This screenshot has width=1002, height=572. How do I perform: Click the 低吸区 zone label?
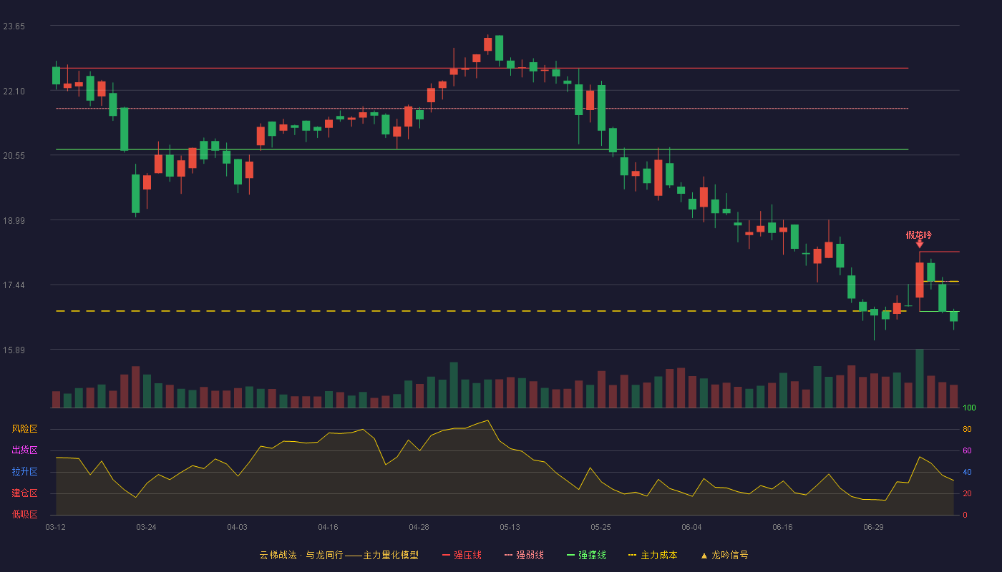pos(25,515)
